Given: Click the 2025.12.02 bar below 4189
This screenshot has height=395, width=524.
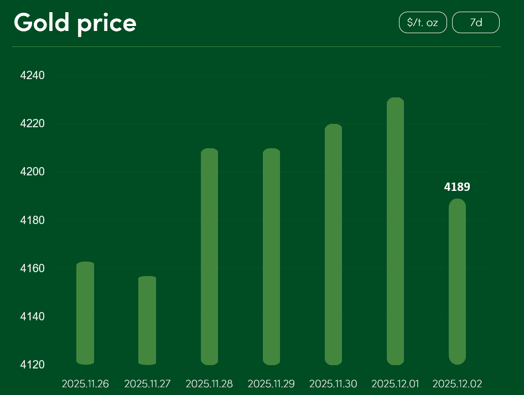Looking at the screenshot, I should (457, 281).
